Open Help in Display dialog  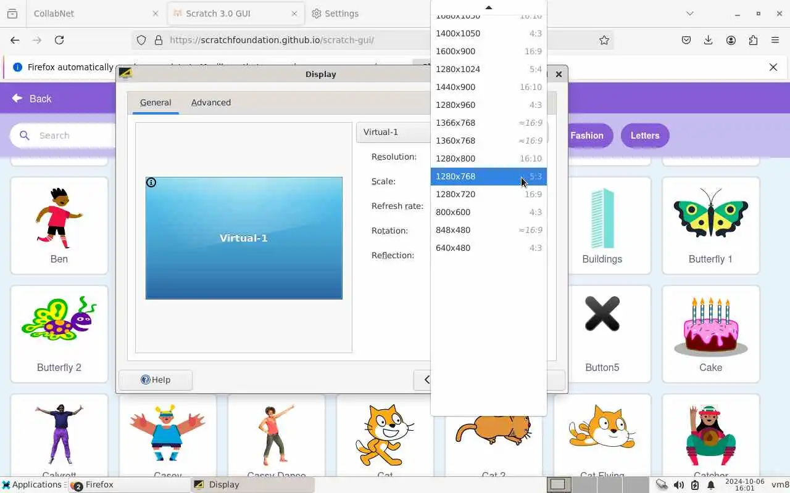tap(156, 380)
